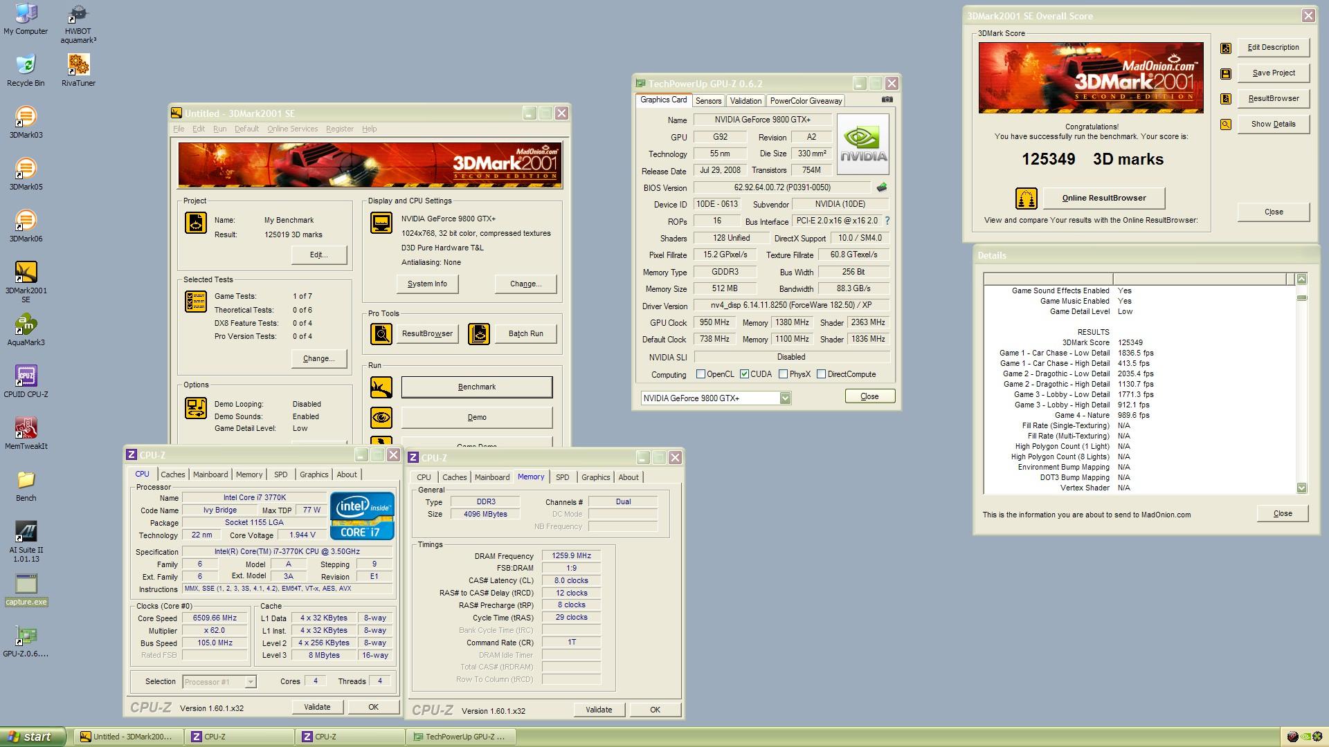Click the Edit Description icon in score window
1329x747 pixels.
tap(1226, 48)
